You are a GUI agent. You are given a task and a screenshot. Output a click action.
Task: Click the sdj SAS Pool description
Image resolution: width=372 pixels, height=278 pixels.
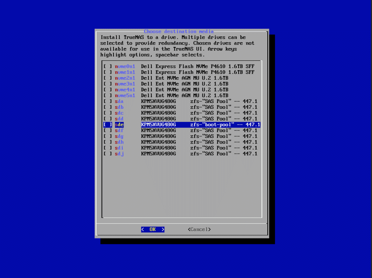coord(199,153)
